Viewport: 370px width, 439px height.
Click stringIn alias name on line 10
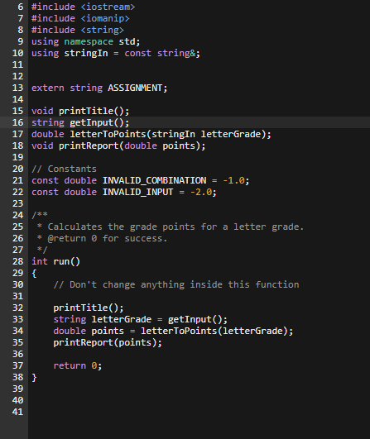86,53
